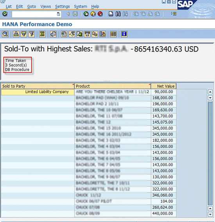This screenshot has height=222, width=215.
Task: Click the green Enter checkmark icon
Action: coord(5,14)
